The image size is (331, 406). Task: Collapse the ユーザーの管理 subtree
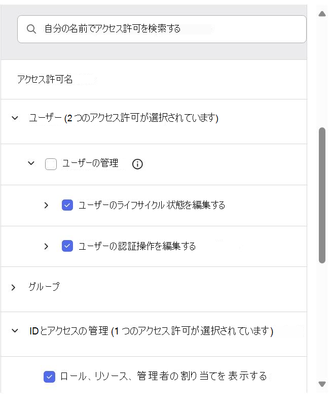(x=30, y=163)
